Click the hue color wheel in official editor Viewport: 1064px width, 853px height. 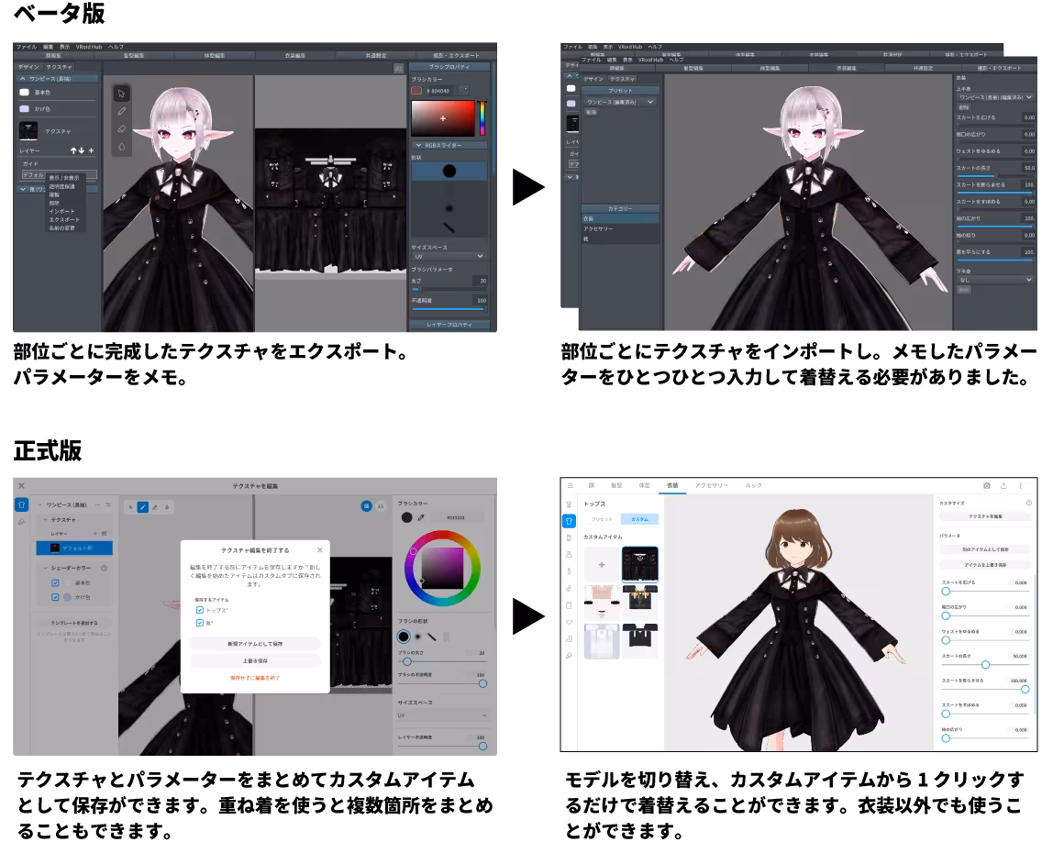pos(442,568)
